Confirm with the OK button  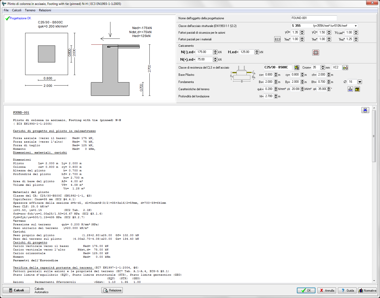coord(306,291)
